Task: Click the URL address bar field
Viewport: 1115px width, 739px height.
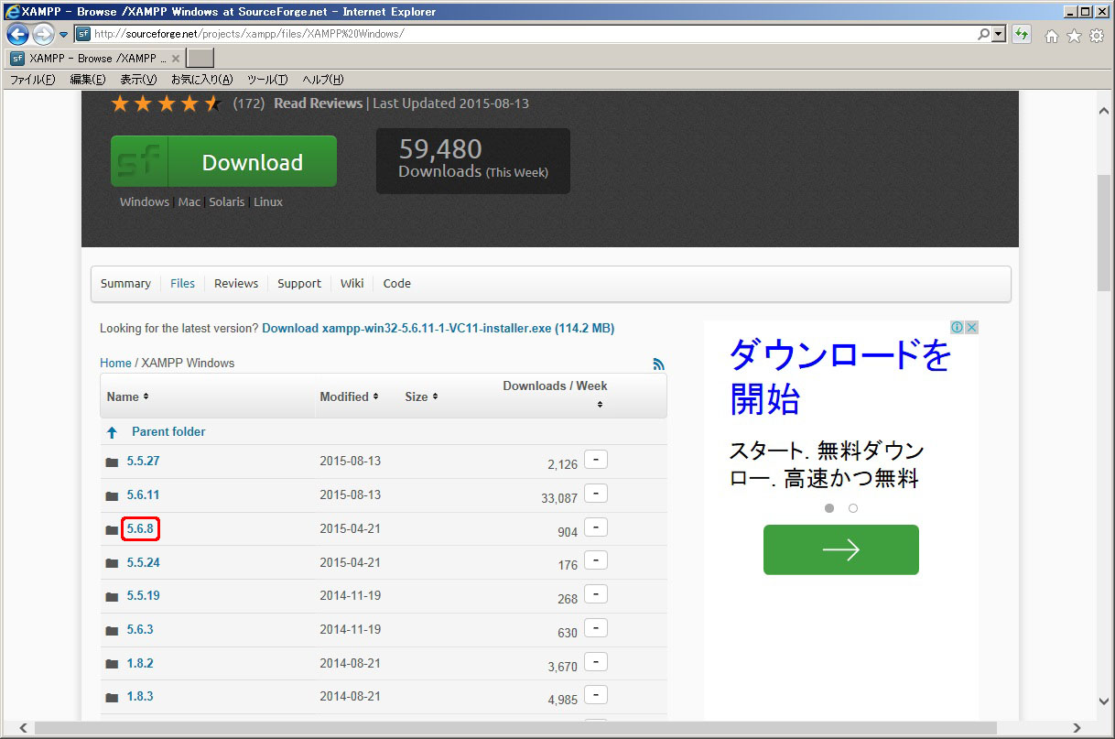Action: tap(531, 35)
